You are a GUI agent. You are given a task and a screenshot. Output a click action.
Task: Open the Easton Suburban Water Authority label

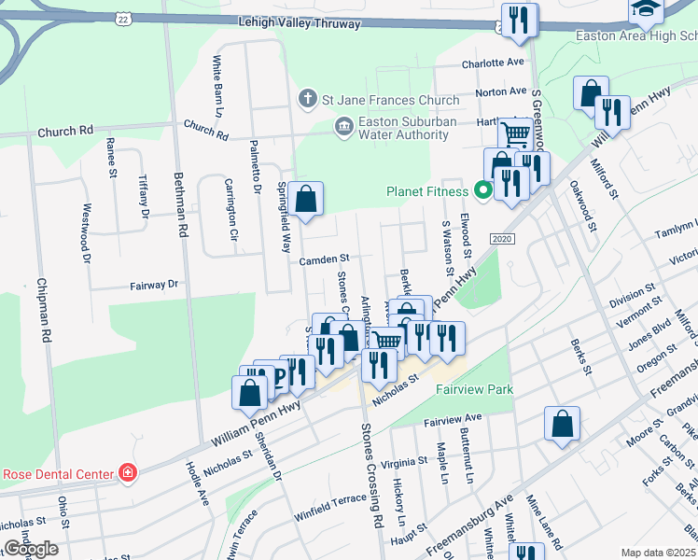pos(407,128)
